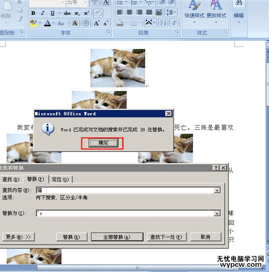This screenshot has height=272, width=269.
Task: Click the 替换为 input field
Action: 125,213
